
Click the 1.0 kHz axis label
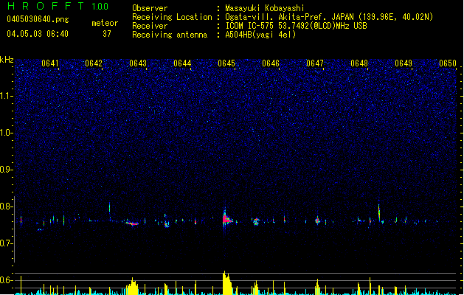[x=6, y=133]
